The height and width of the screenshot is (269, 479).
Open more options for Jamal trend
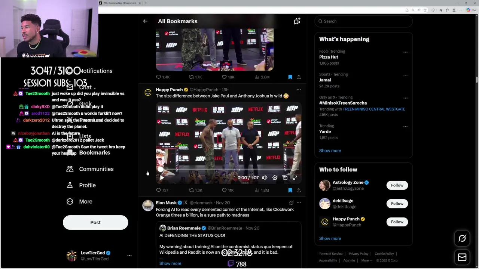pyautogui.click(x=405, y=75)
